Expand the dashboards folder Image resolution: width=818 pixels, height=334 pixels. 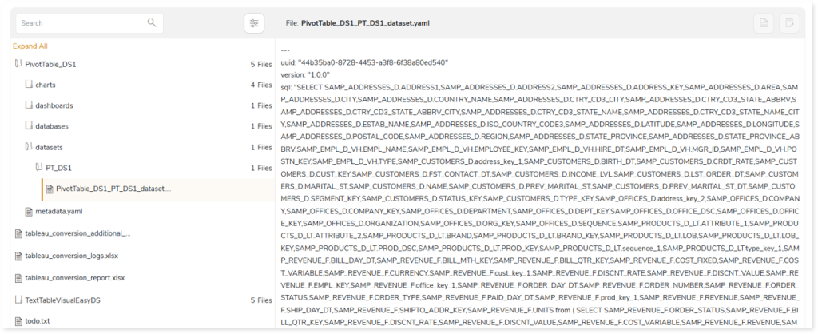point(29,105)
